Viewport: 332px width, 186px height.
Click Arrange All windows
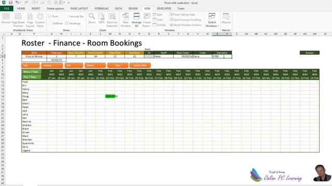point(136,20)
